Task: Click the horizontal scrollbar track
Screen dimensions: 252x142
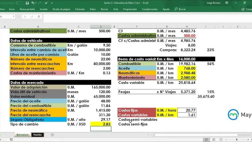Action: pos(196,135)
